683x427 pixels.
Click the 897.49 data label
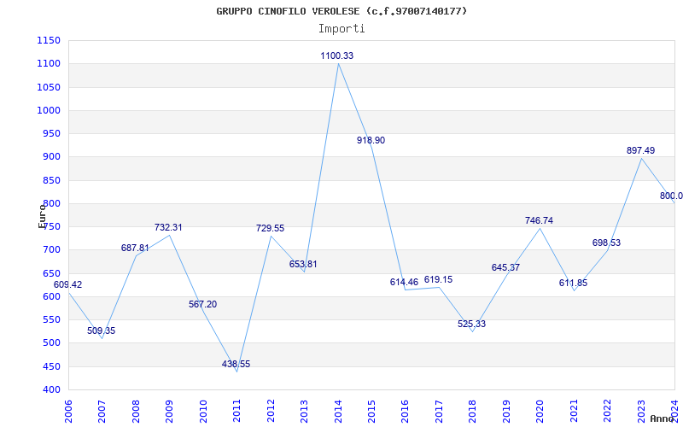coord(641,150)
